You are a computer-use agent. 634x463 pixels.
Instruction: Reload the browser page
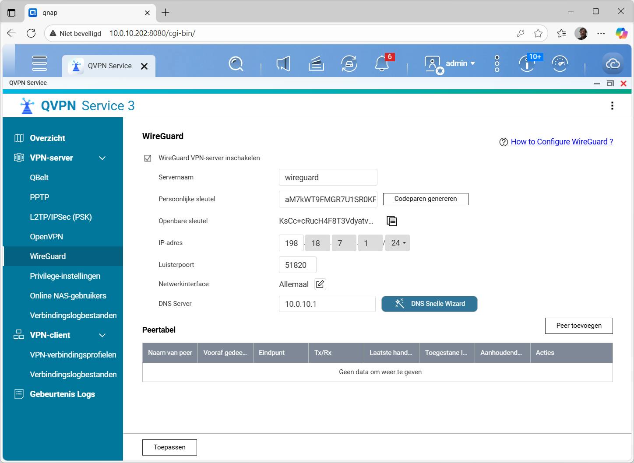[x=31, y=33]
